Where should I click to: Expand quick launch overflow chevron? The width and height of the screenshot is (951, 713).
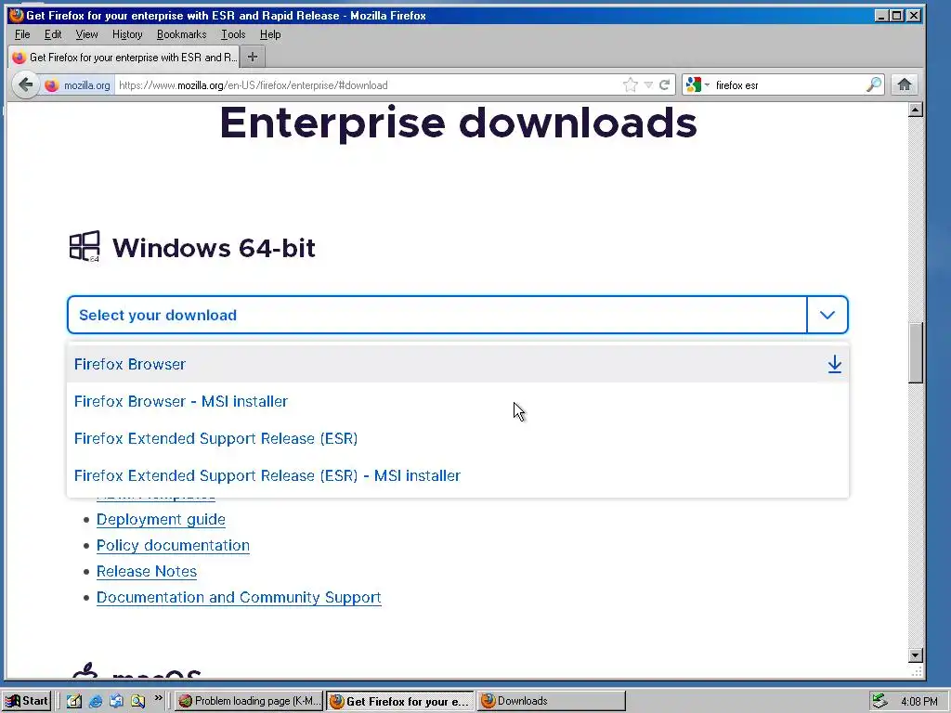pos(158,698)
